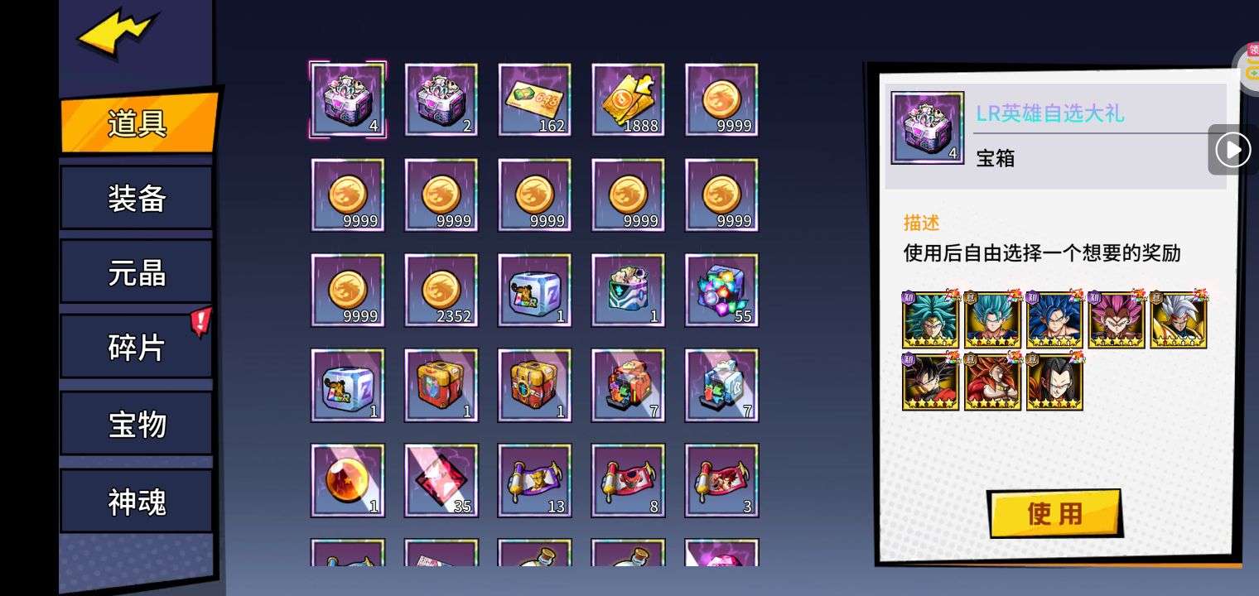The image size is (1259, 596).
Task: Select the white-haired hero reward portrait
Action: 1178,320
